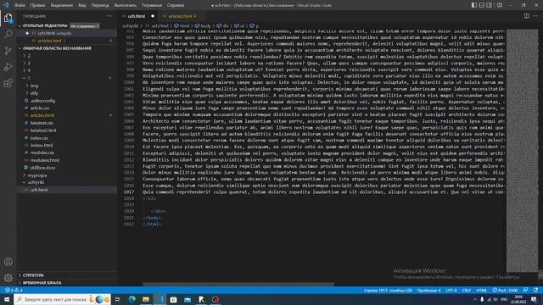Viewport: 543px width, 305px height.
Task: Click body in the breadcrumb path
Action: point(205,25)
